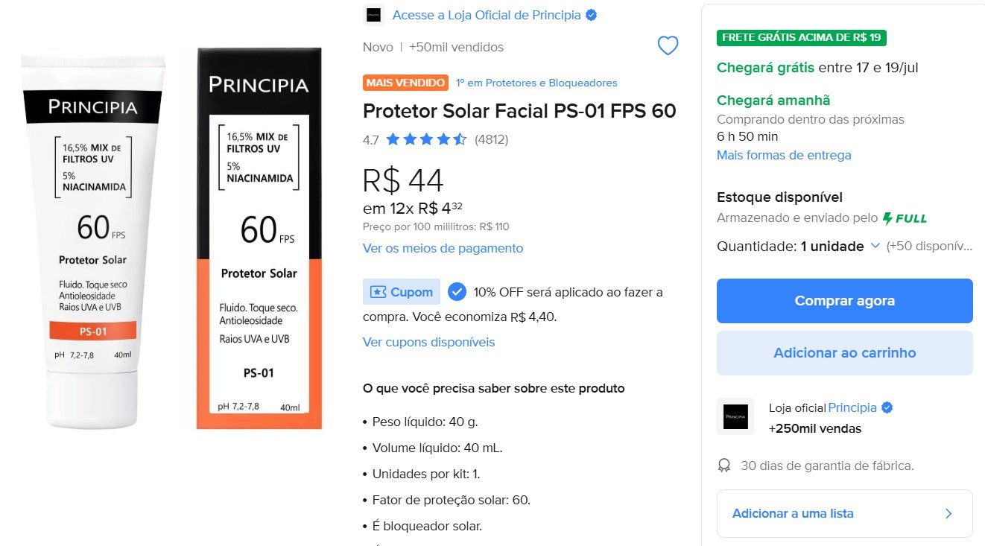Open Adicionar a uma lista chevron

point(948,513)
